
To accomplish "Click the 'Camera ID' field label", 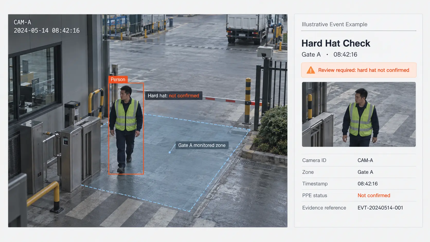I will (314, 160).
